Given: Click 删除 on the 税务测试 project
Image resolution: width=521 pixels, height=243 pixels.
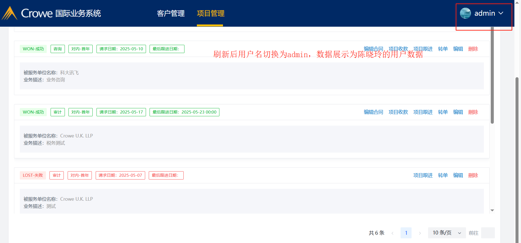Looking at the screenshot, I should pos(473,112).
